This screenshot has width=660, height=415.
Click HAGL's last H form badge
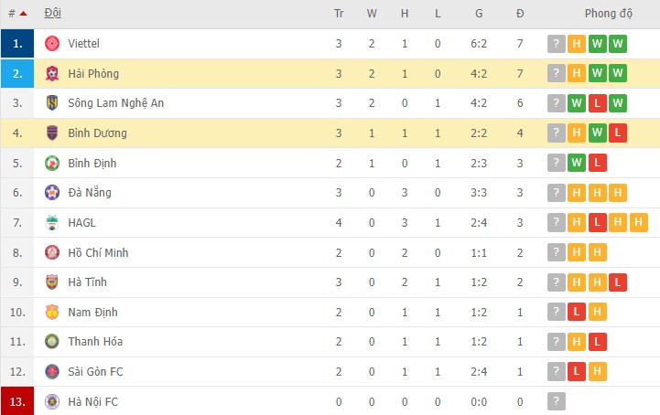click(638, 222)
